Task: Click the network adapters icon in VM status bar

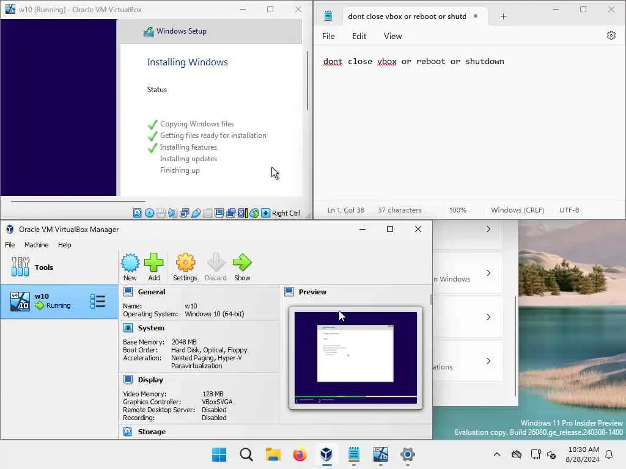Action: (184, 213)
